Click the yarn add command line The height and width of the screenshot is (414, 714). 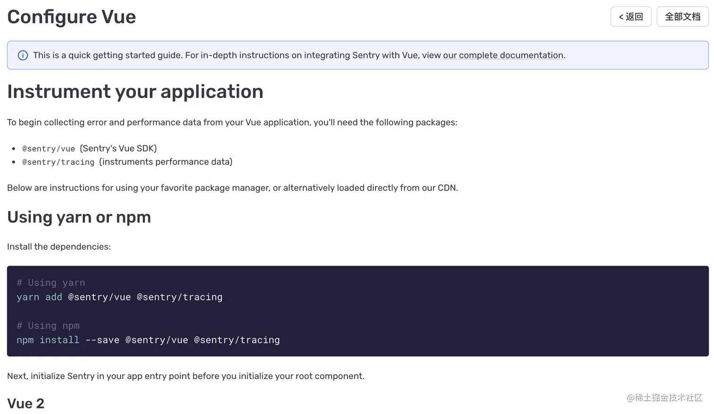pos(119,297)
